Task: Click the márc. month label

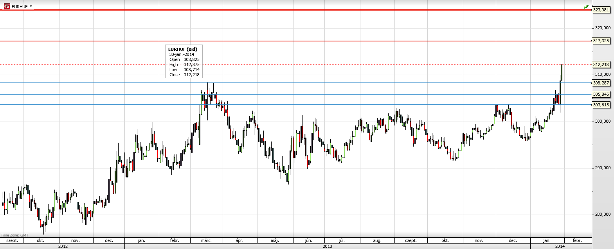Action: [x=206, y=240]
